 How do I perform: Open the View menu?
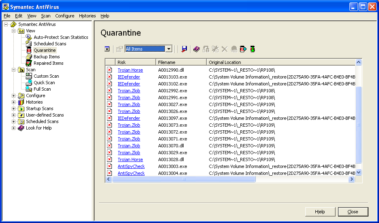pos(32,16)
